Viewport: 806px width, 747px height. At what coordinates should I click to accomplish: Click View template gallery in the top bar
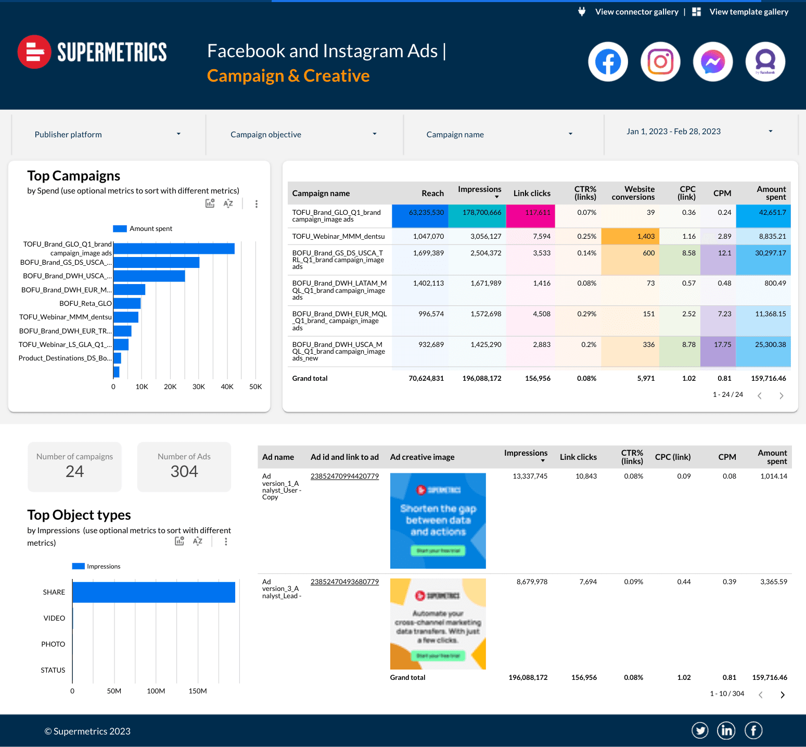[749, 11]
